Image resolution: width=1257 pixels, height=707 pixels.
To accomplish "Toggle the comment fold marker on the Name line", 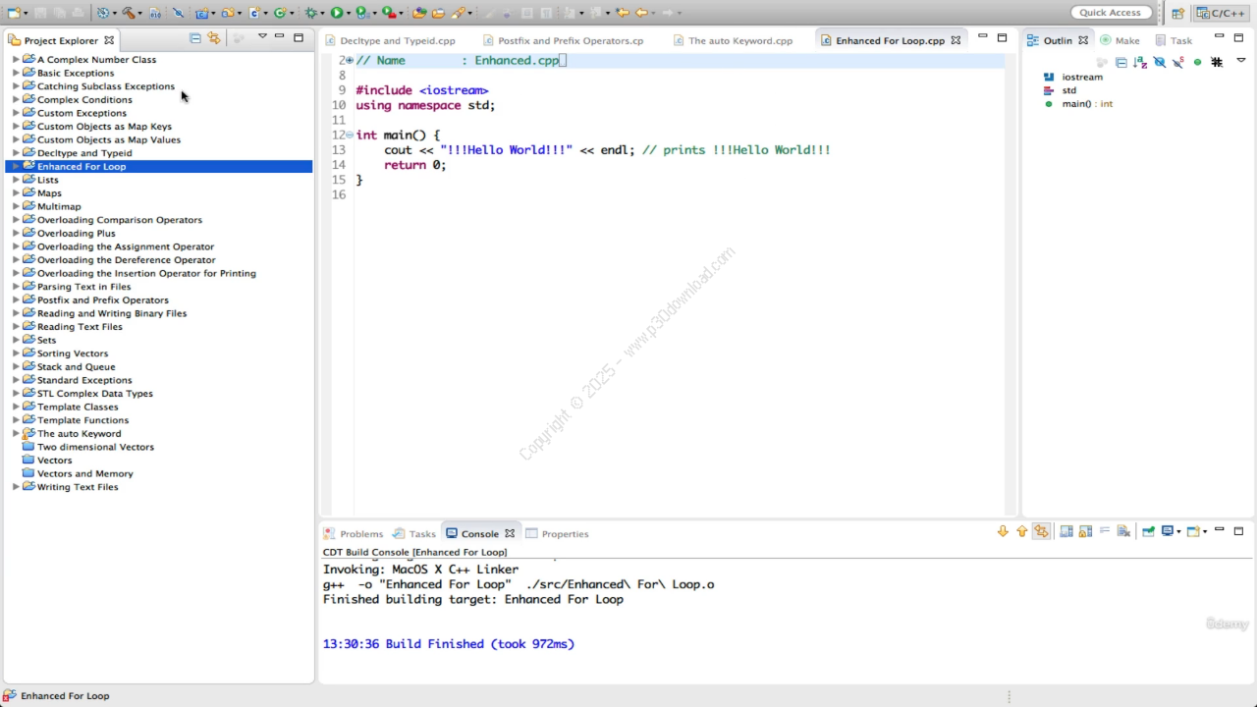I will [x=349, y=61].
